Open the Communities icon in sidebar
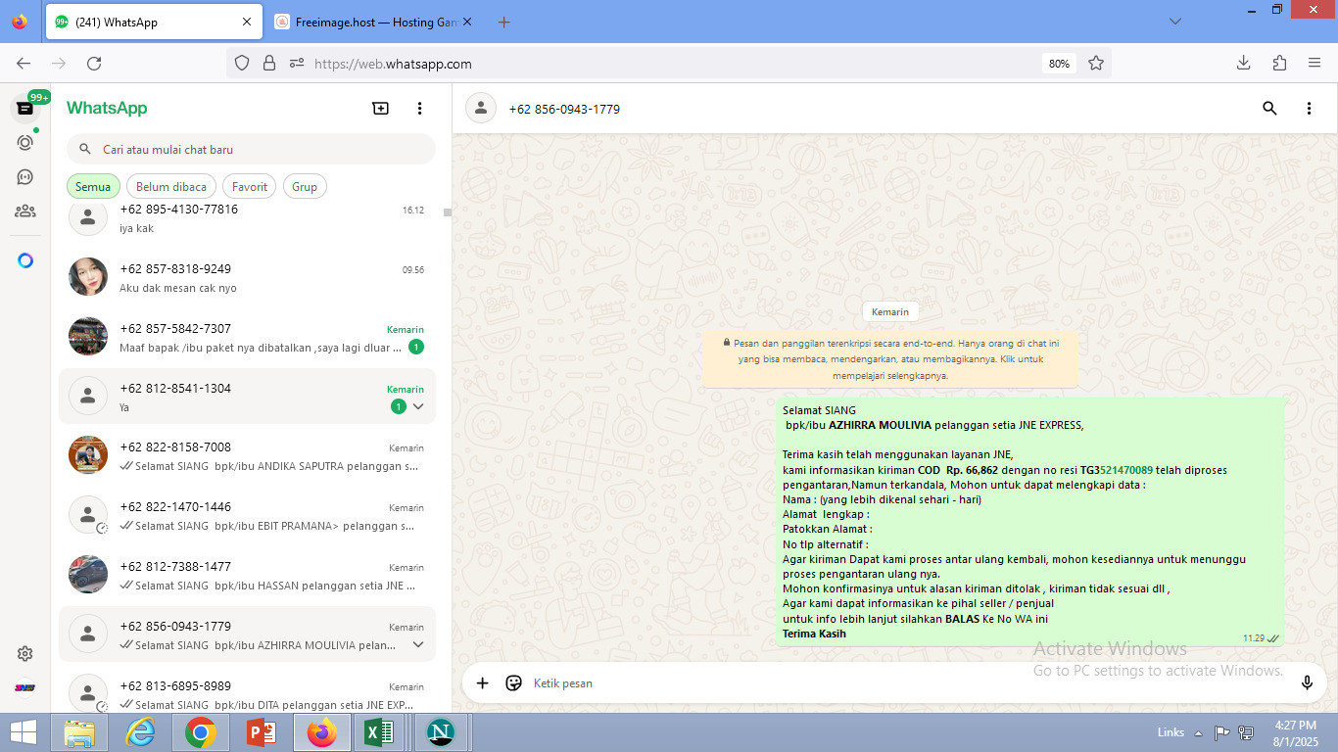 click(25, 211)
